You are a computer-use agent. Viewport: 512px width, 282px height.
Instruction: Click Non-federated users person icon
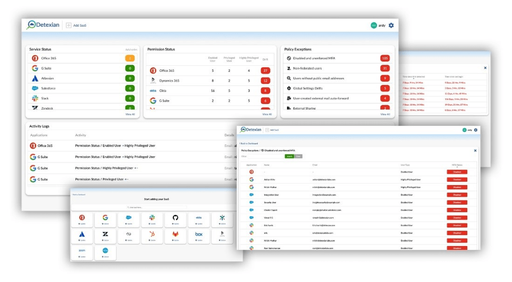(x=288, y=68)
